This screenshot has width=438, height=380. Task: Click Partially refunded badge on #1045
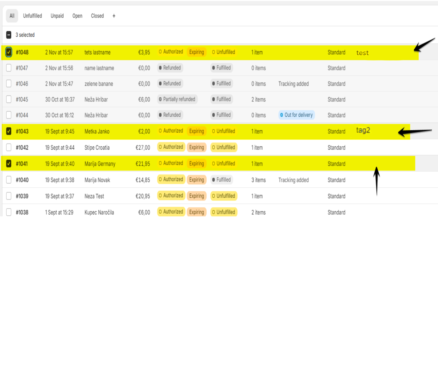(x=177, y=99)
